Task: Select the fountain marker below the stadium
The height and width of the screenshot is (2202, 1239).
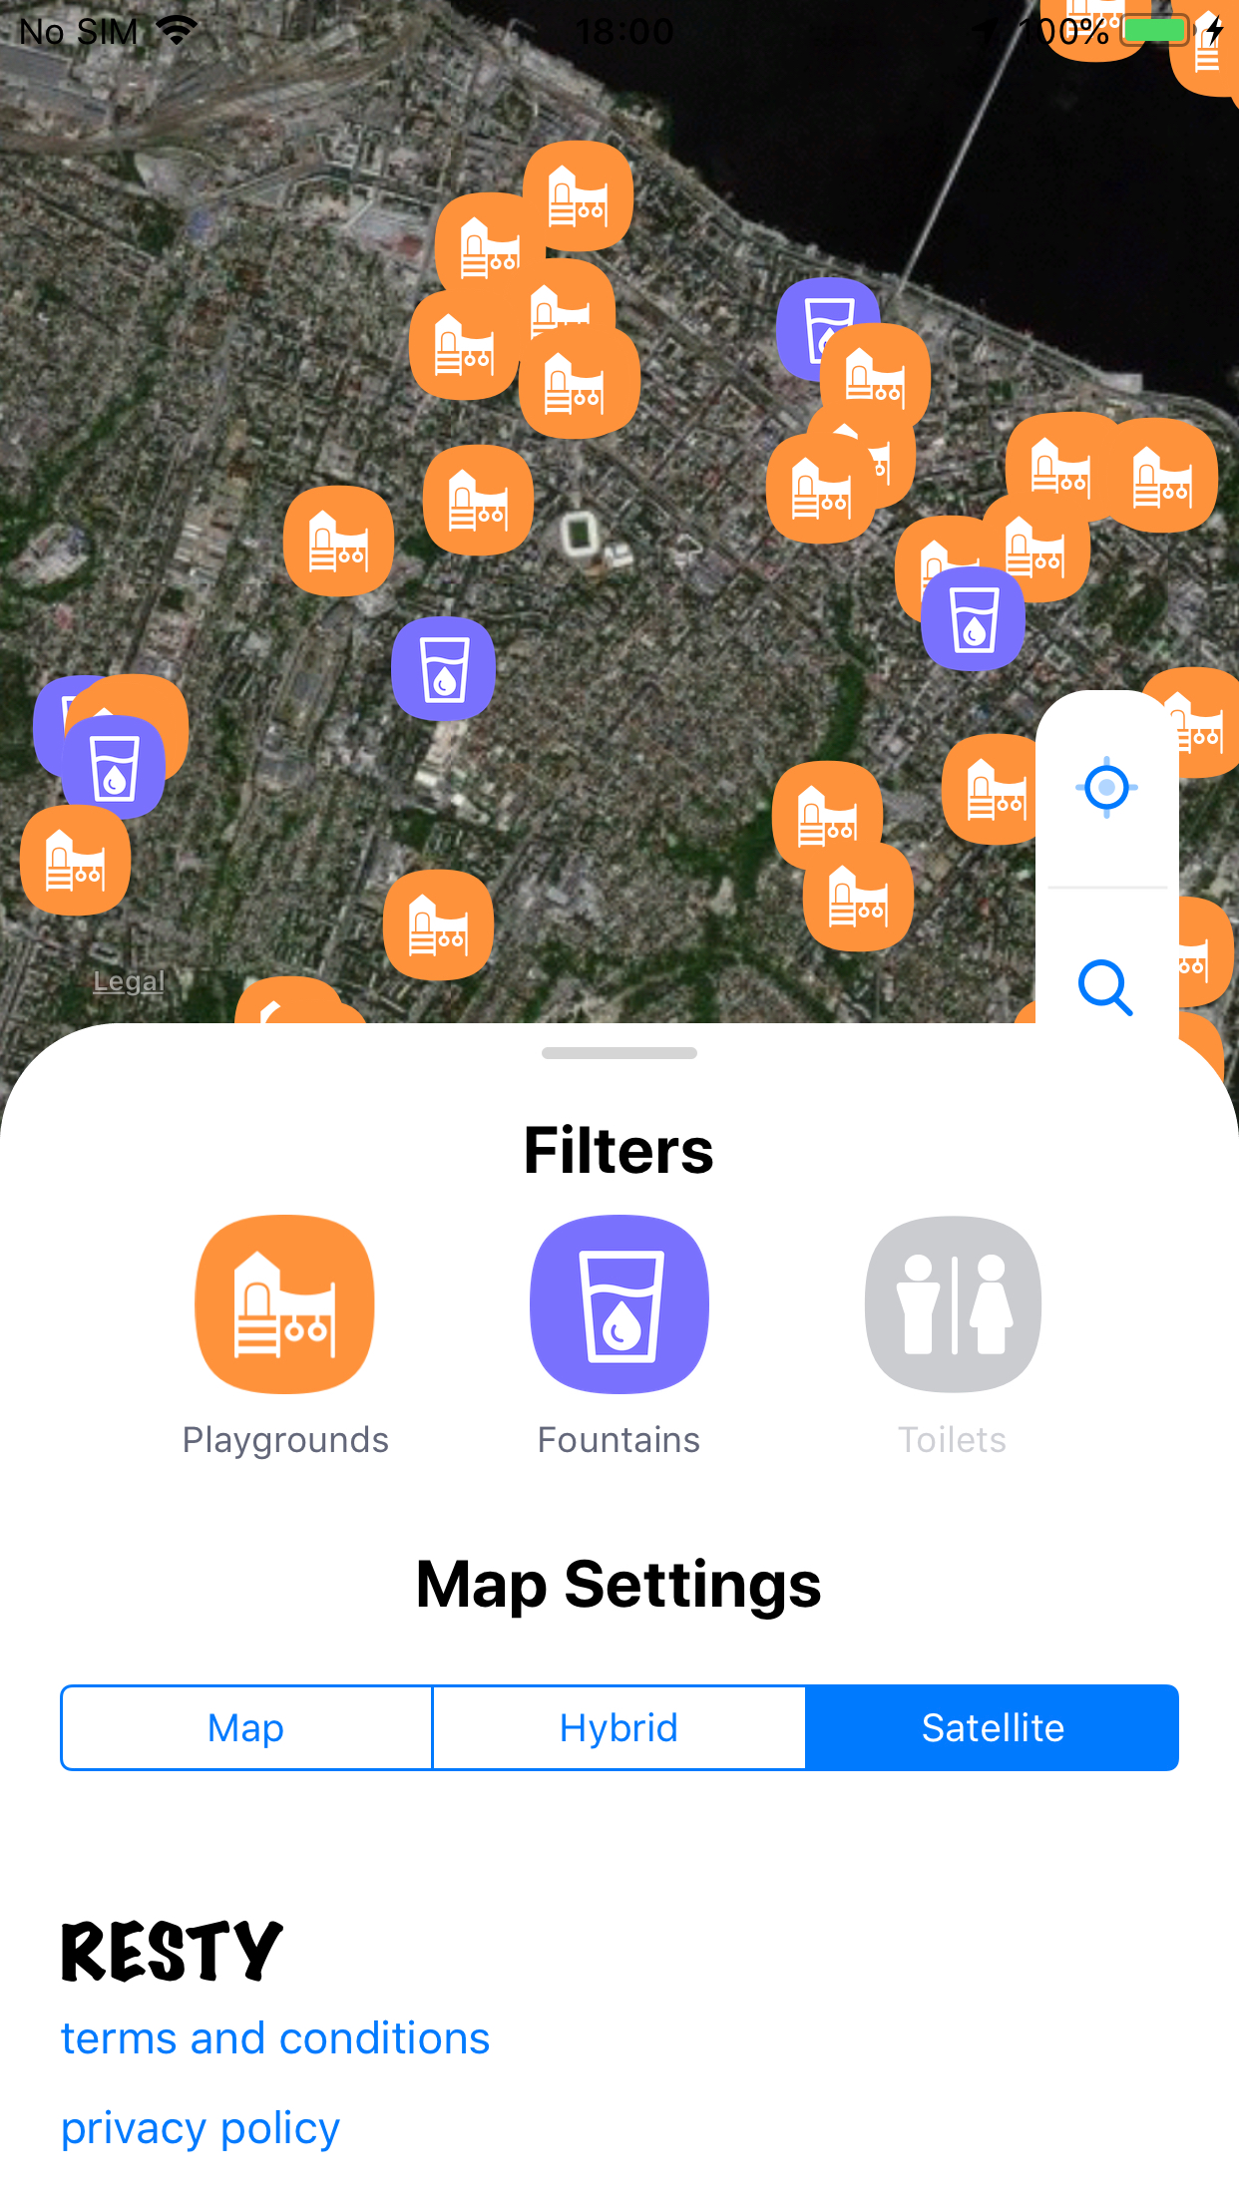Action: pyautogui.click(x=444, y=669)
